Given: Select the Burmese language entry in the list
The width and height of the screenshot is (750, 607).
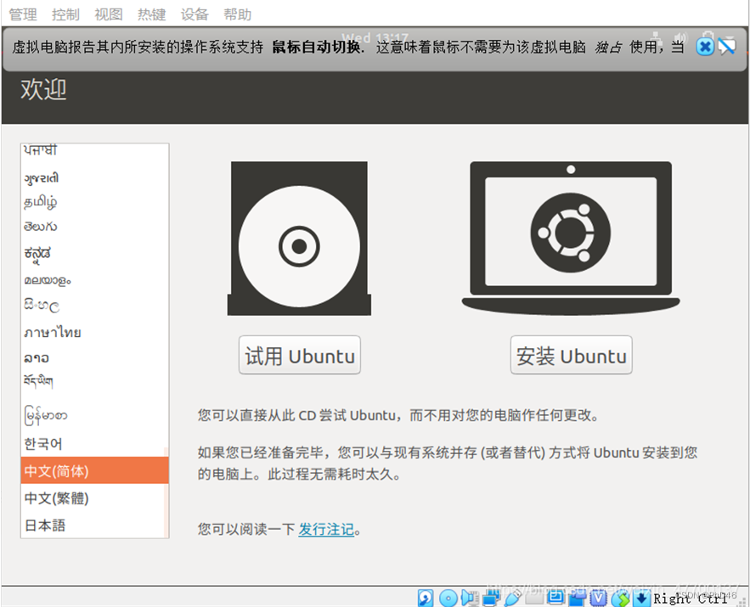Looking at the screenshot, I should point(95,415).
